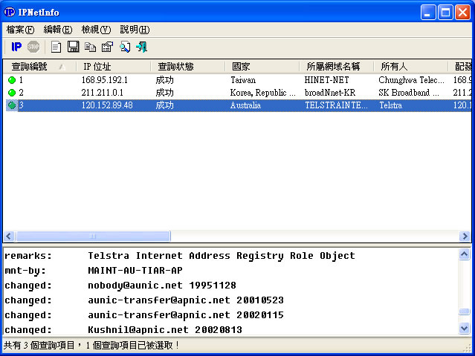
Task: Sort by the IP 位址 column header
Action: tap(113, 66)
